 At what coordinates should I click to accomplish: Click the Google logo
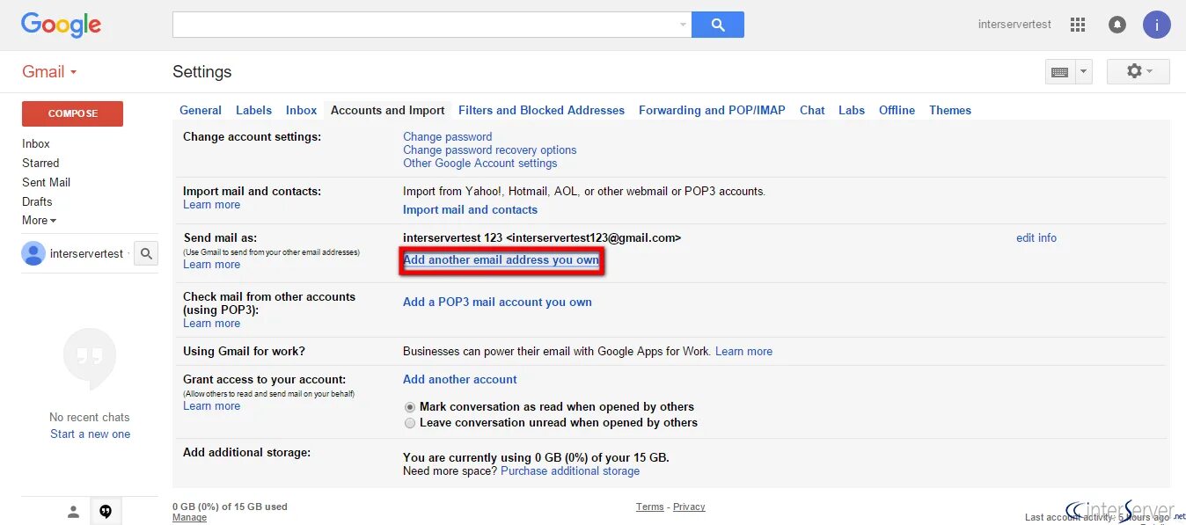61,25
